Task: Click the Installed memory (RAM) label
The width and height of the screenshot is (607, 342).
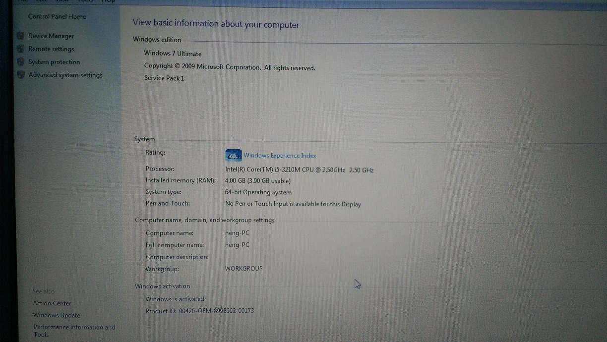Action: click(181, 180)
